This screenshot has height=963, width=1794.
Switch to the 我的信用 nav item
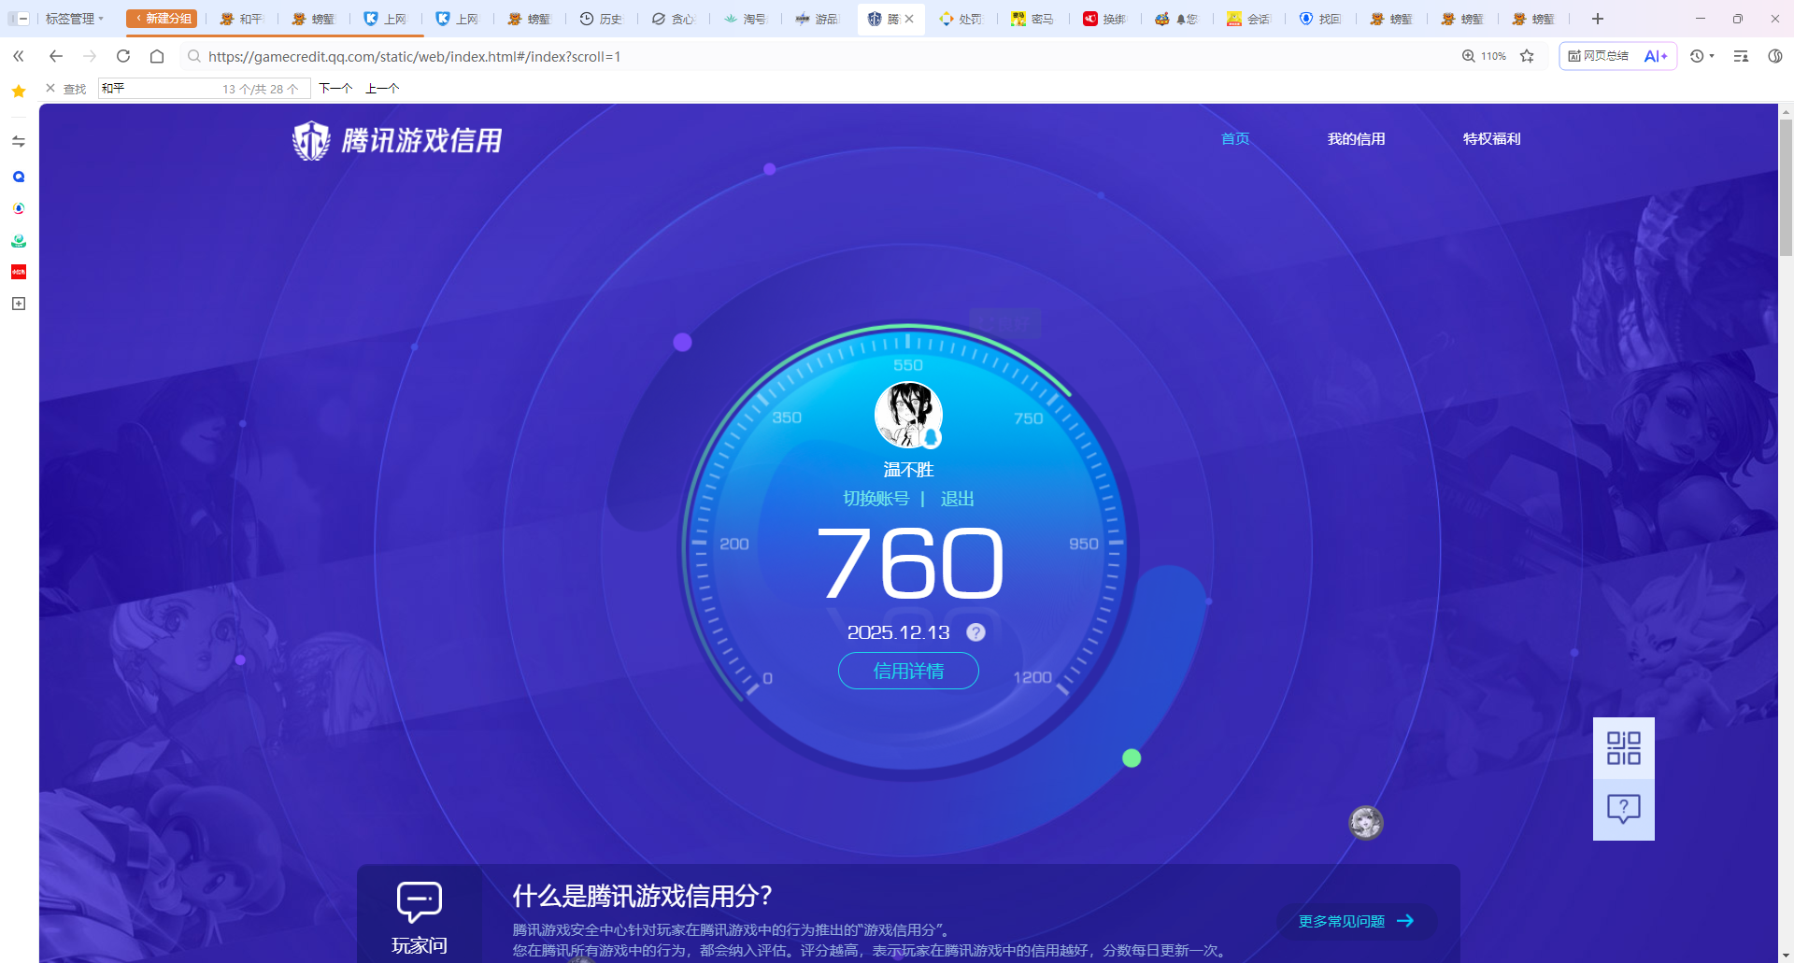coord(1357,138)
